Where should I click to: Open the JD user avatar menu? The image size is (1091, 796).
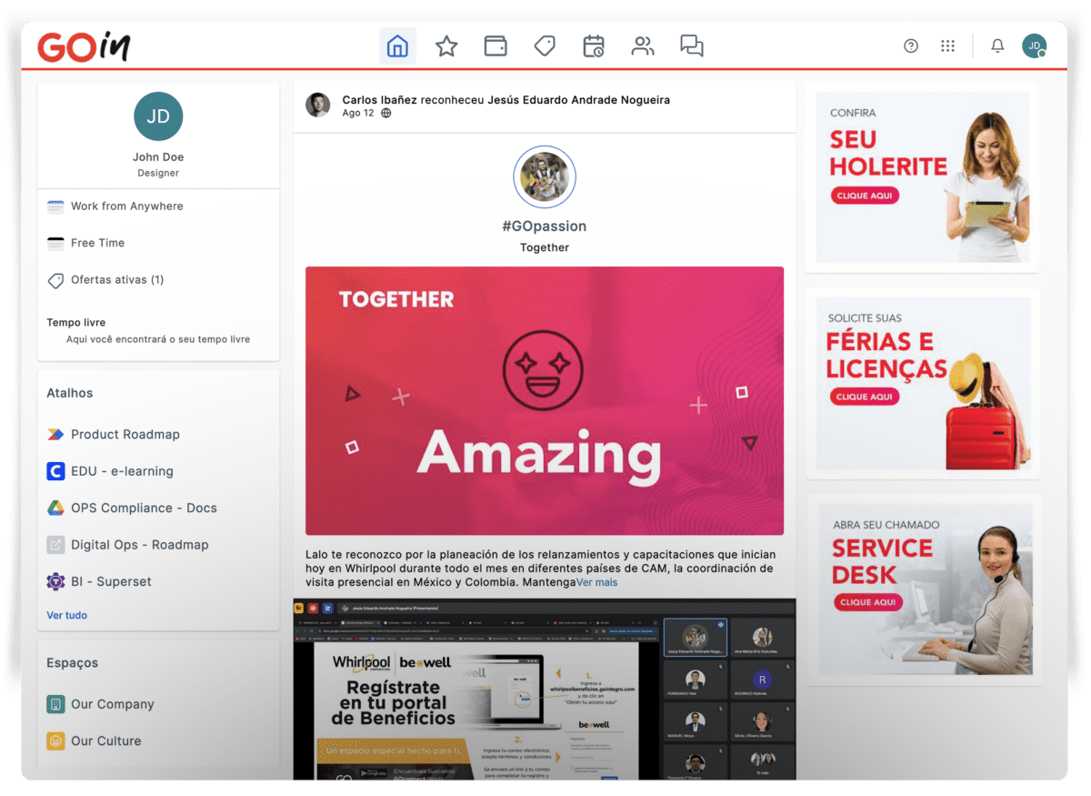coord(1034,46)
